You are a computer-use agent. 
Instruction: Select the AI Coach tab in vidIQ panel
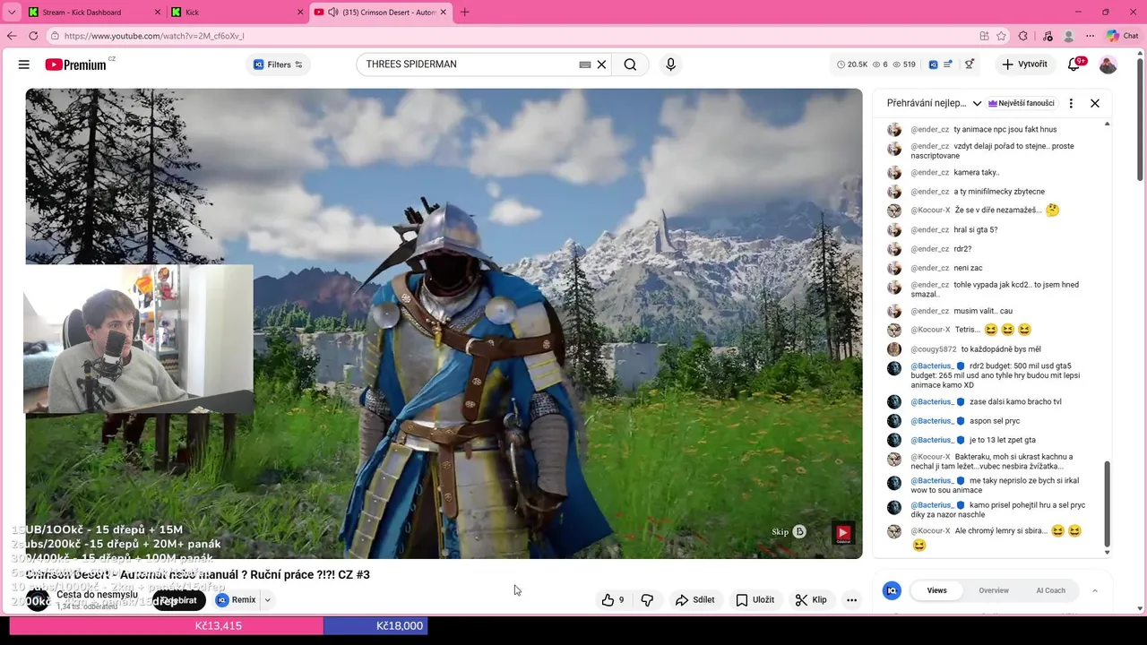(x=1051, y=590)
